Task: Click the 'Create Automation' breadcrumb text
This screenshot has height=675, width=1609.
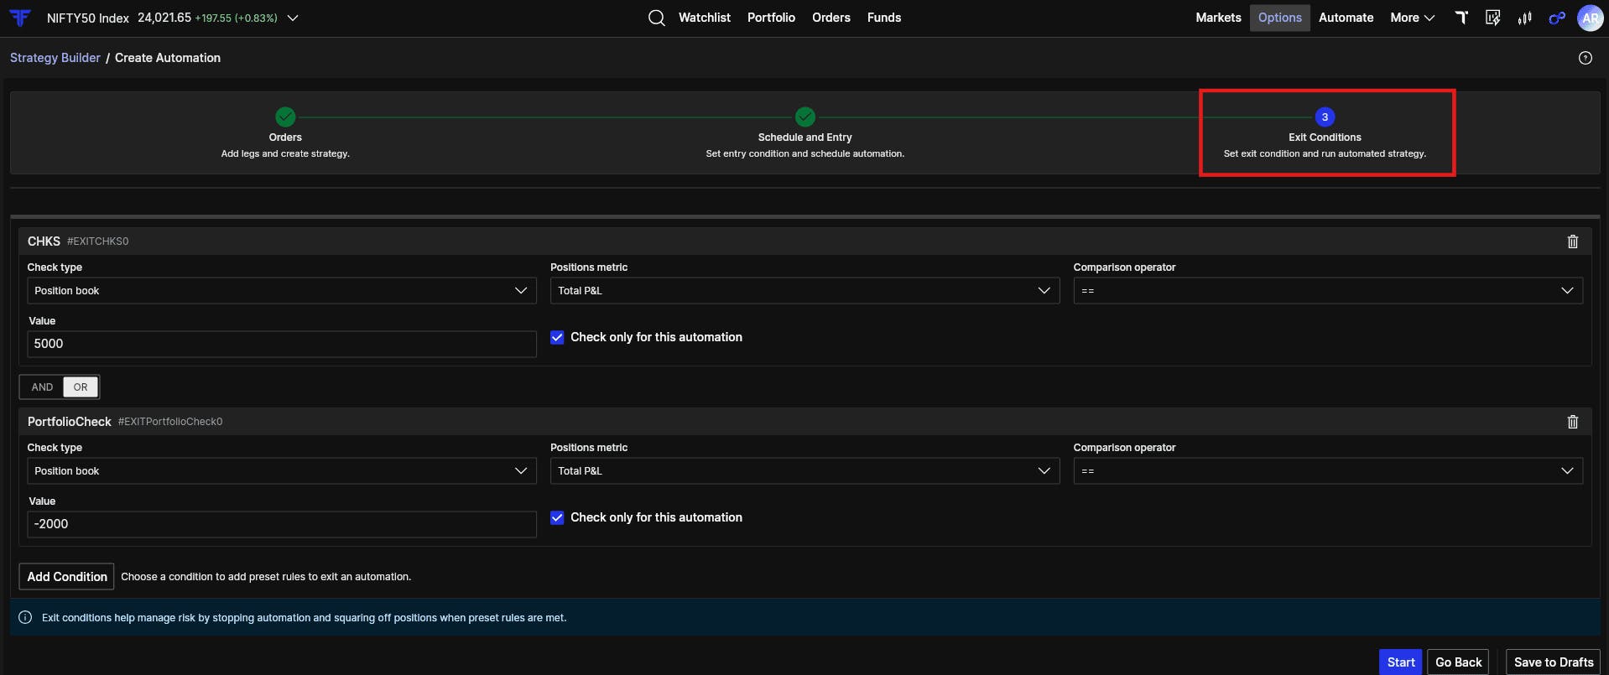Action: [x=168, y=58]
